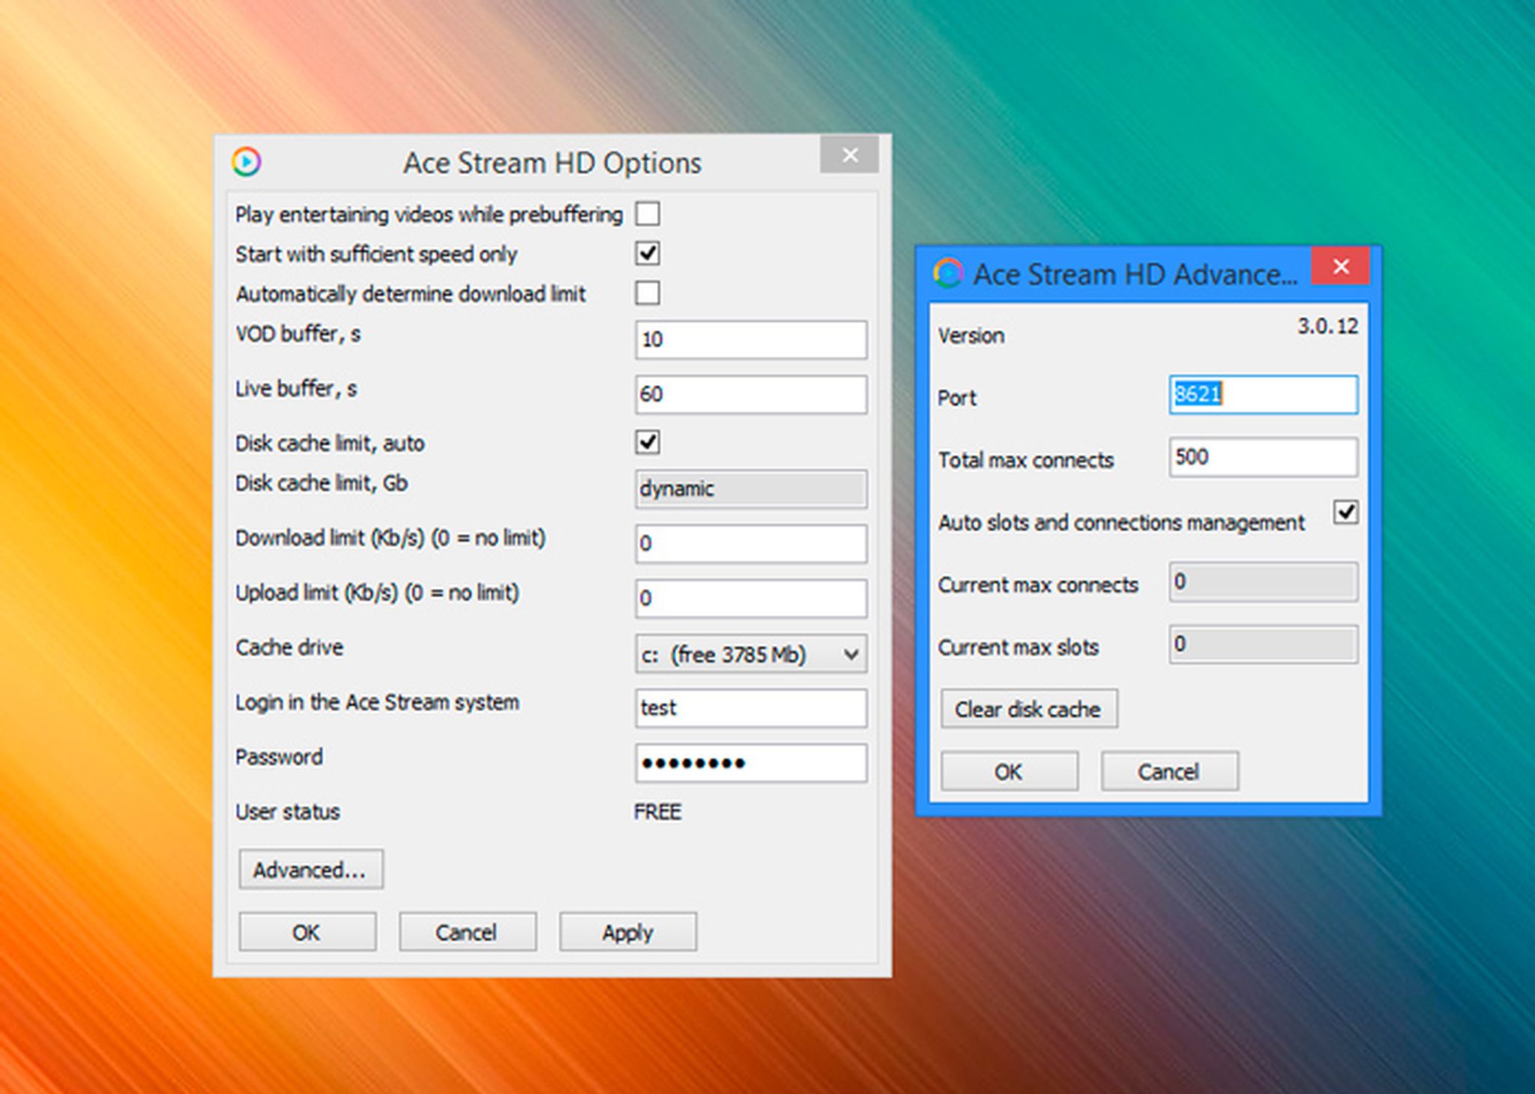1535x1094 pixels.
Task: Click the Ace Stream icon in the Advanced dialog title
Action: tap(948, 273)
